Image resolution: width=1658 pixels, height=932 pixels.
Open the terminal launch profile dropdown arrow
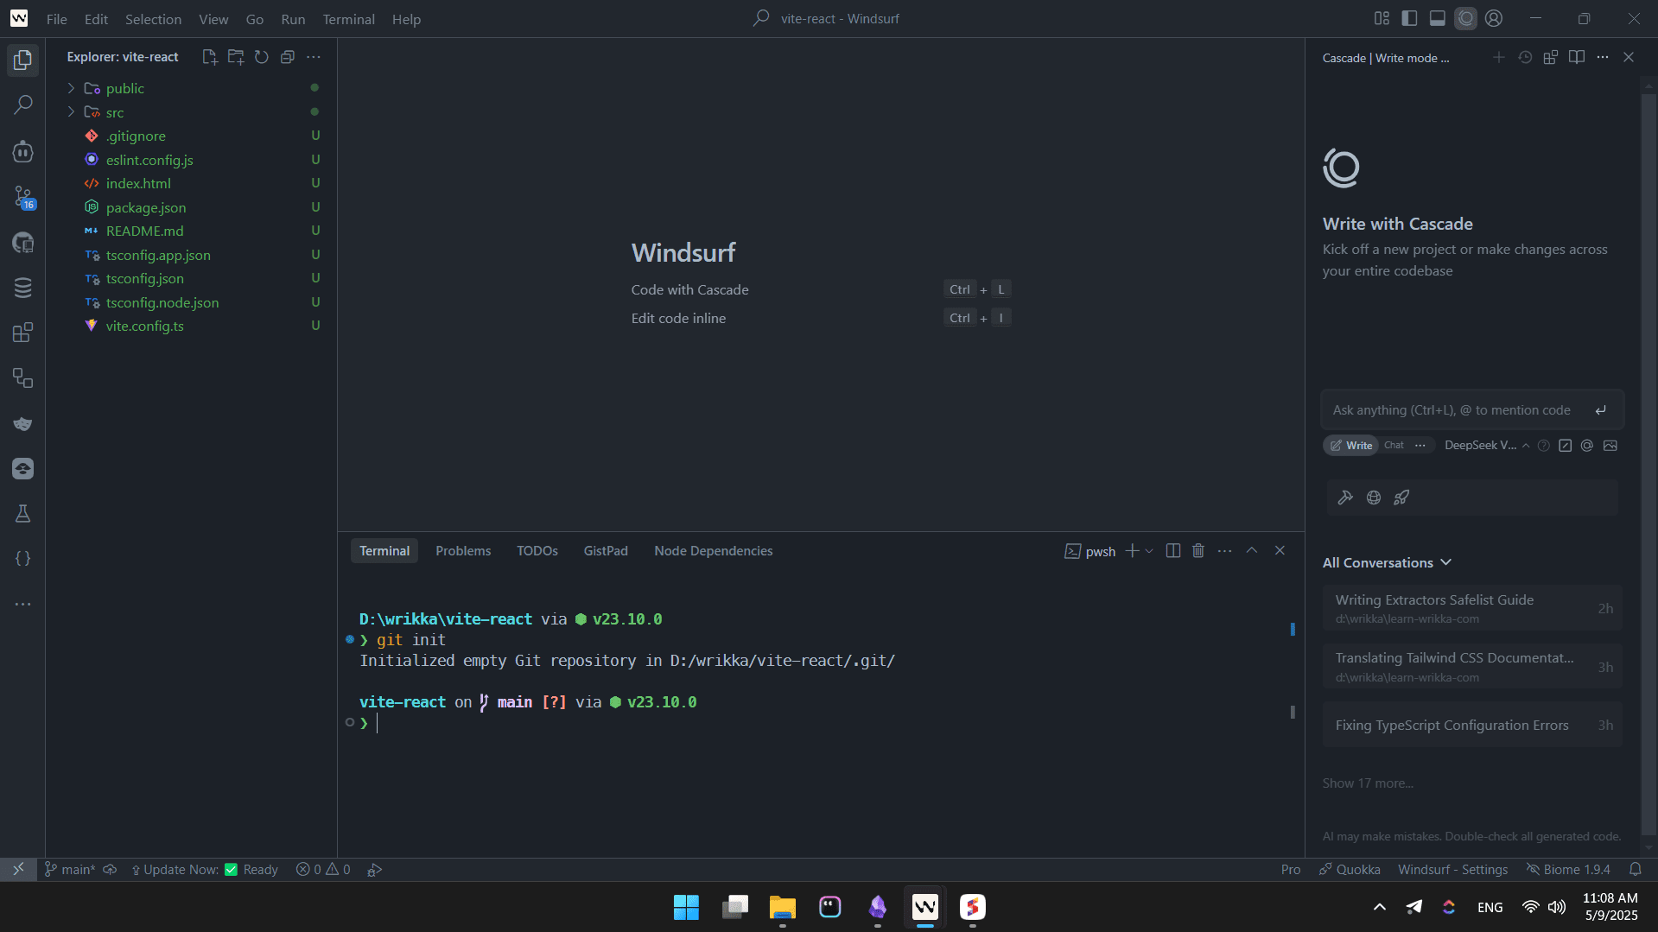(1149, 551)
